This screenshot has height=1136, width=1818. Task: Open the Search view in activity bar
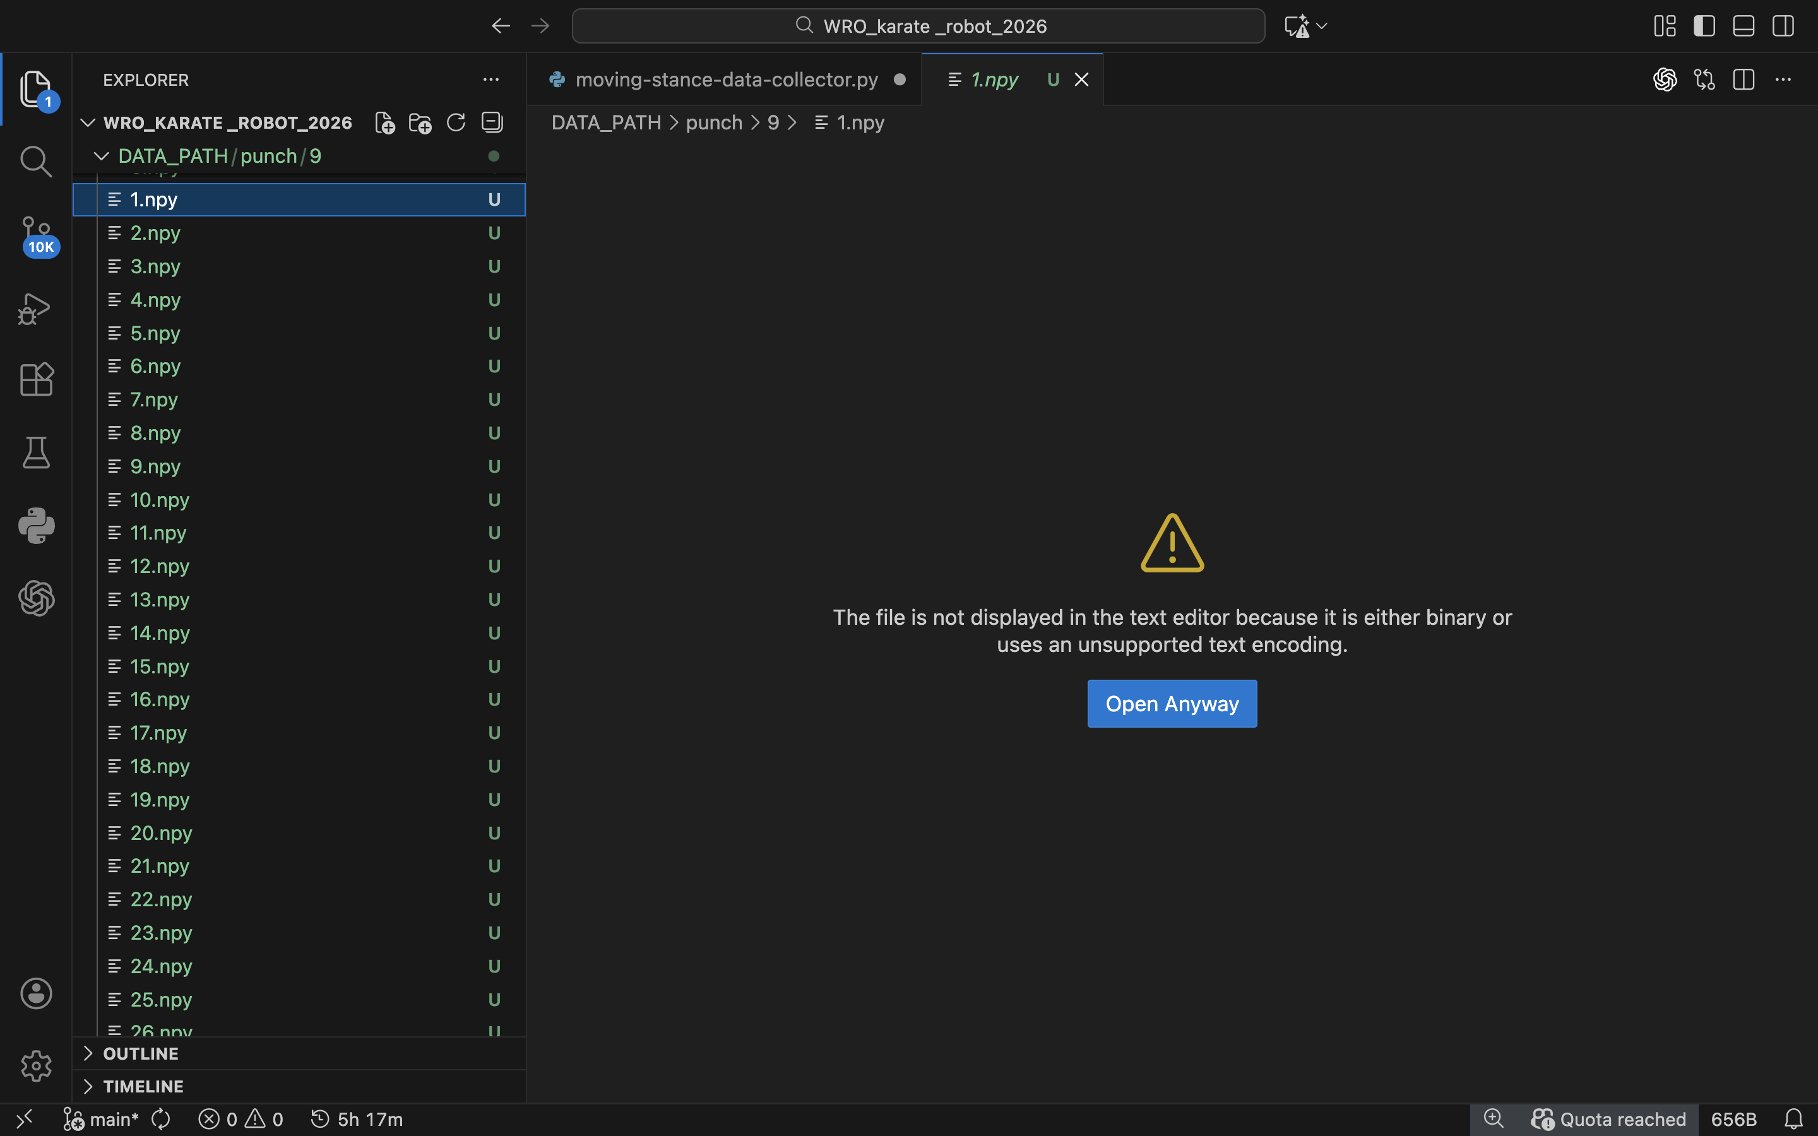click(35, 161)
